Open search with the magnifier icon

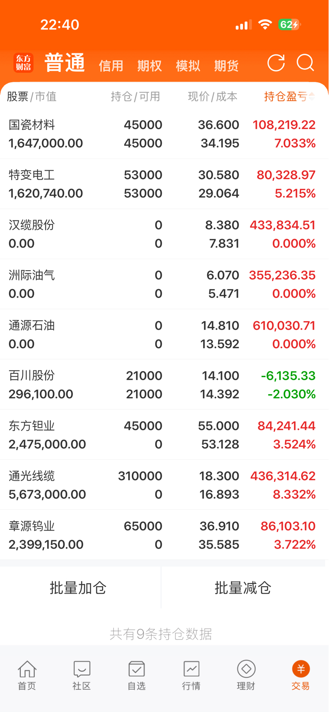coord(305,63)
